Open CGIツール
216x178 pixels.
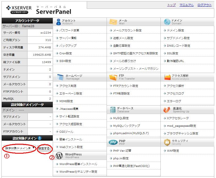tap(66, 132)
